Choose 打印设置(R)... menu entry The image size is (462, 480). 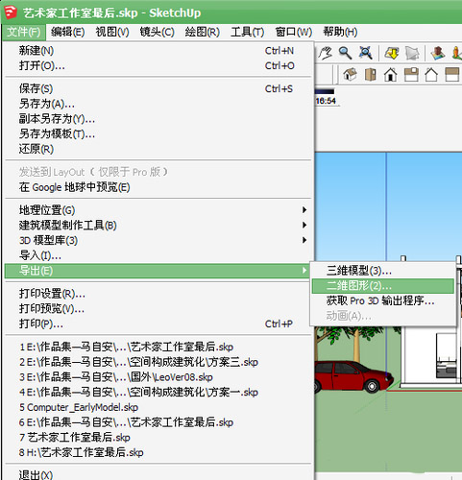158,294
